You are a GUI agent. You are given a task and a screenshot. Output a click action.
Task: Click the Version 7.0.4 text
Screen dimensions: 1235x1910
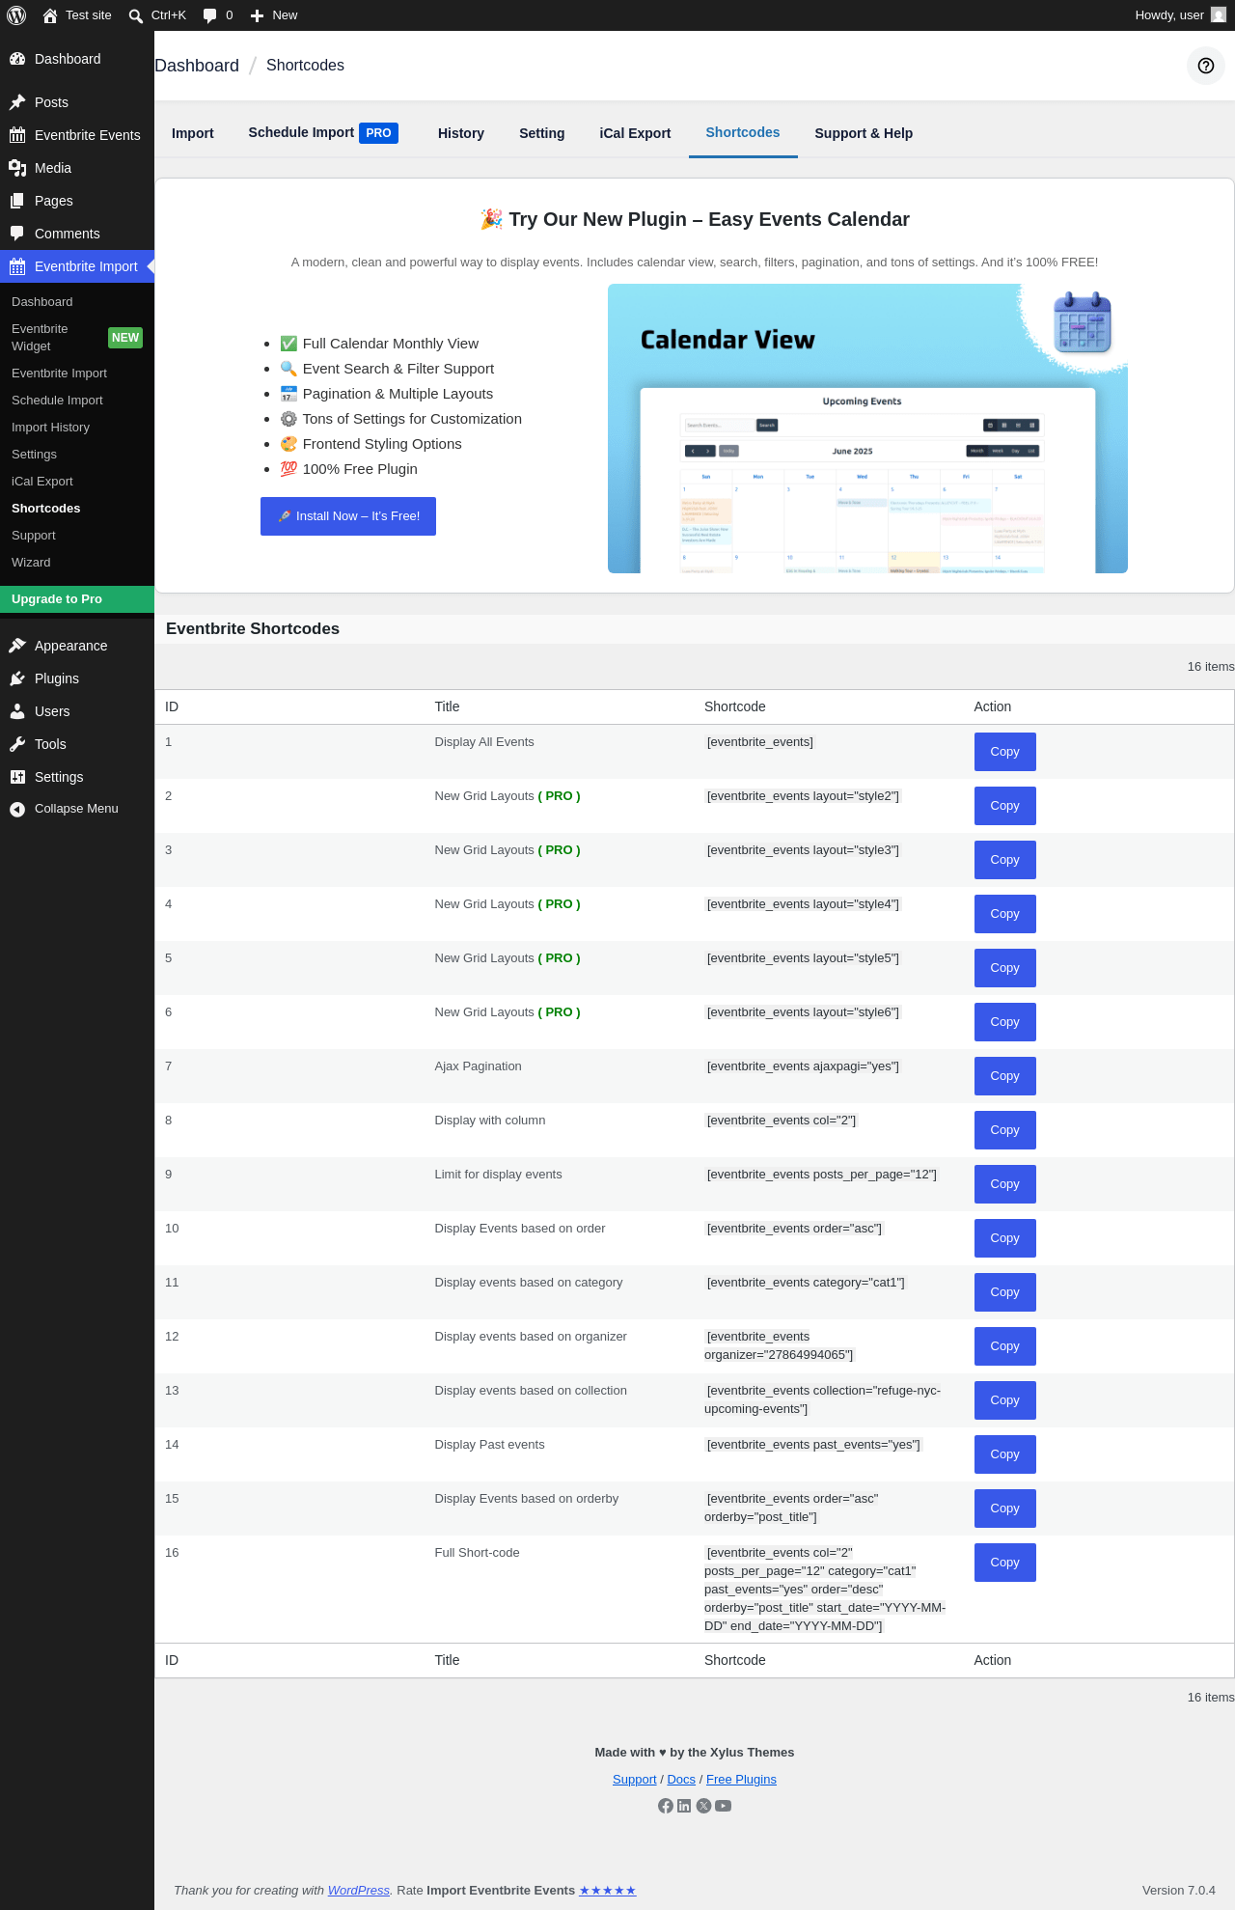click(1179, 1891)
